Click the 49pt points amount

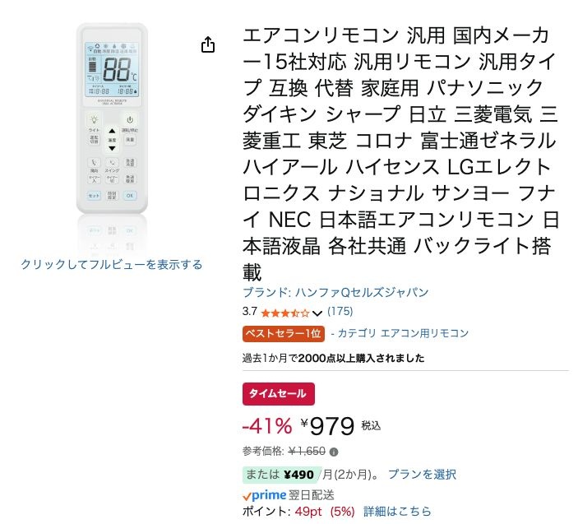310,512
